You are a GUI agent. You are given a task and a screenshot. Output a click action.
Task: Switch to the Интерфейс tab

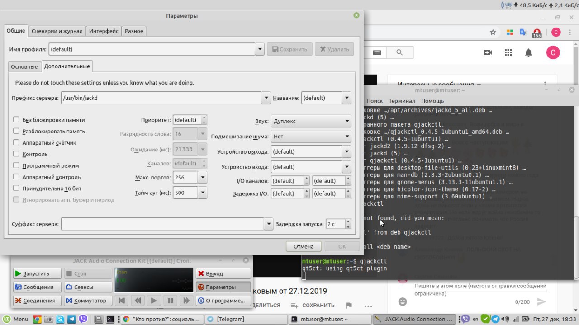point(104,31)
